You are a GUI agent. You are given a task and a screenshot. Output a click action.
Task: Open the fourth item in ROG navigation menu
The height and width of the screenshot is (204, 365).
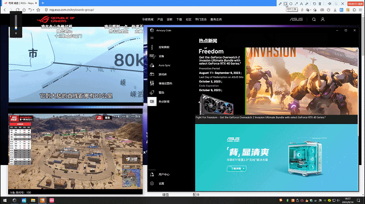click(179, 20)
